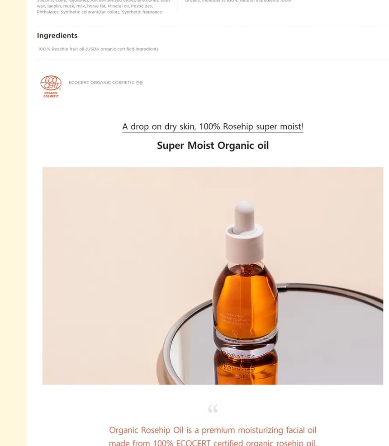
Task: Click the Ingredients section heading
Action: (x=57, y=36)
